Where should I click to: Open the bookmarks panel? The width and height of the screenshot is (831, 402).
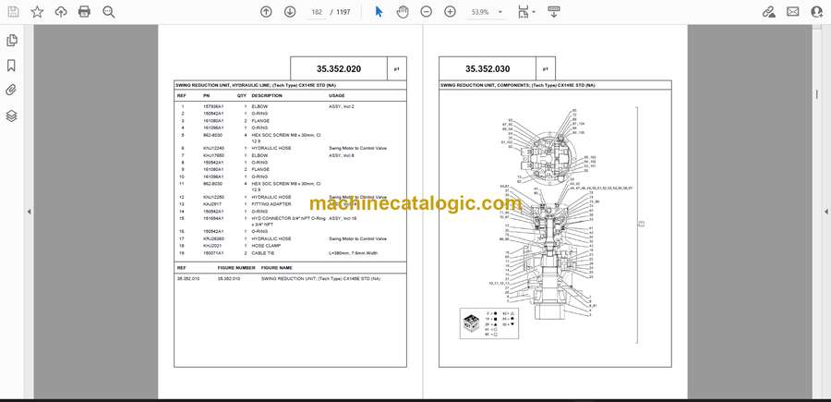11,66
